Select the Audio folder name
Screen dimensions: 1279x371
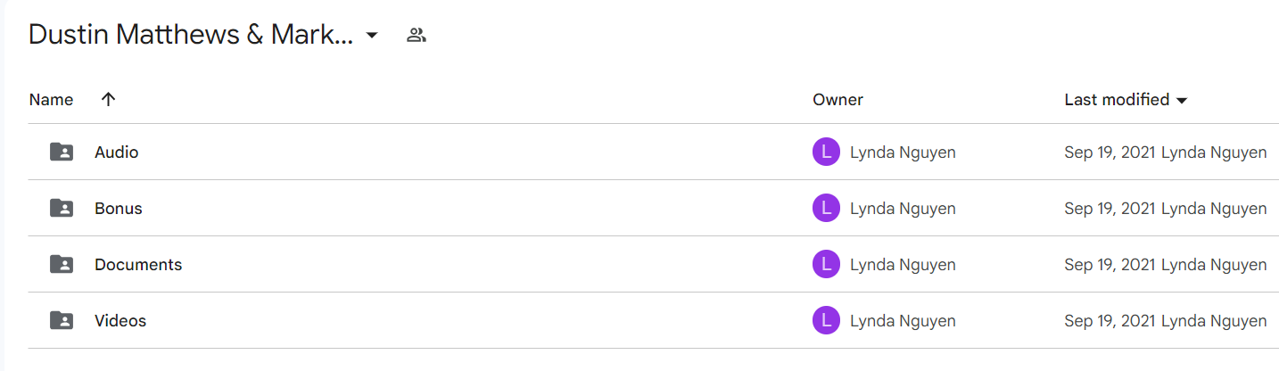point(117,153)
